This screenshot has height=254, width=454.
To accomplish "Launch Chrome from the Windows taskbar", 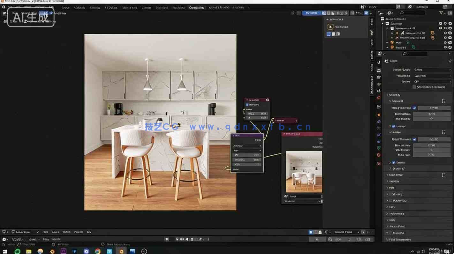I will tap(97, 251).
